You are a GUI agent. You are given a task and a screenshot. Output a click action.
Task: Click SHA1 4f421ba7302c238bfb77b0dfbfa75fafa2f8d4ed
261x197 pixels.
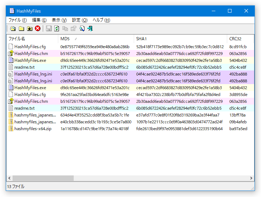[178, 95]
